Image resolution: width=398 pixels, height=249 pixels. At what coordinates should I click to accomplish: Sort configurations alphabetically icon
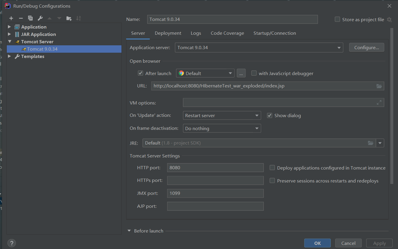pos(78,18)
